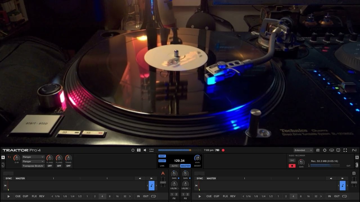Open the MIDI/controller indicator icon in the header
This screenshot has height=202, width=360.
[x=133, y=150]
